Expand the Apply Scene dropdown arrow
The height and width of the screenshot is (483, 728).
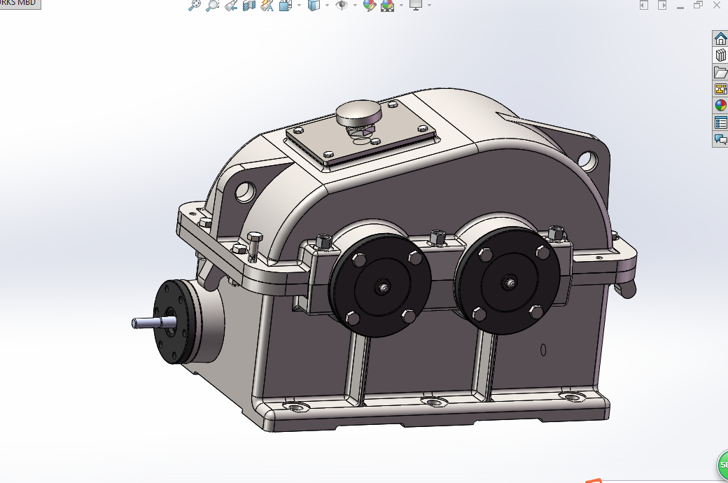pos(401,5)
